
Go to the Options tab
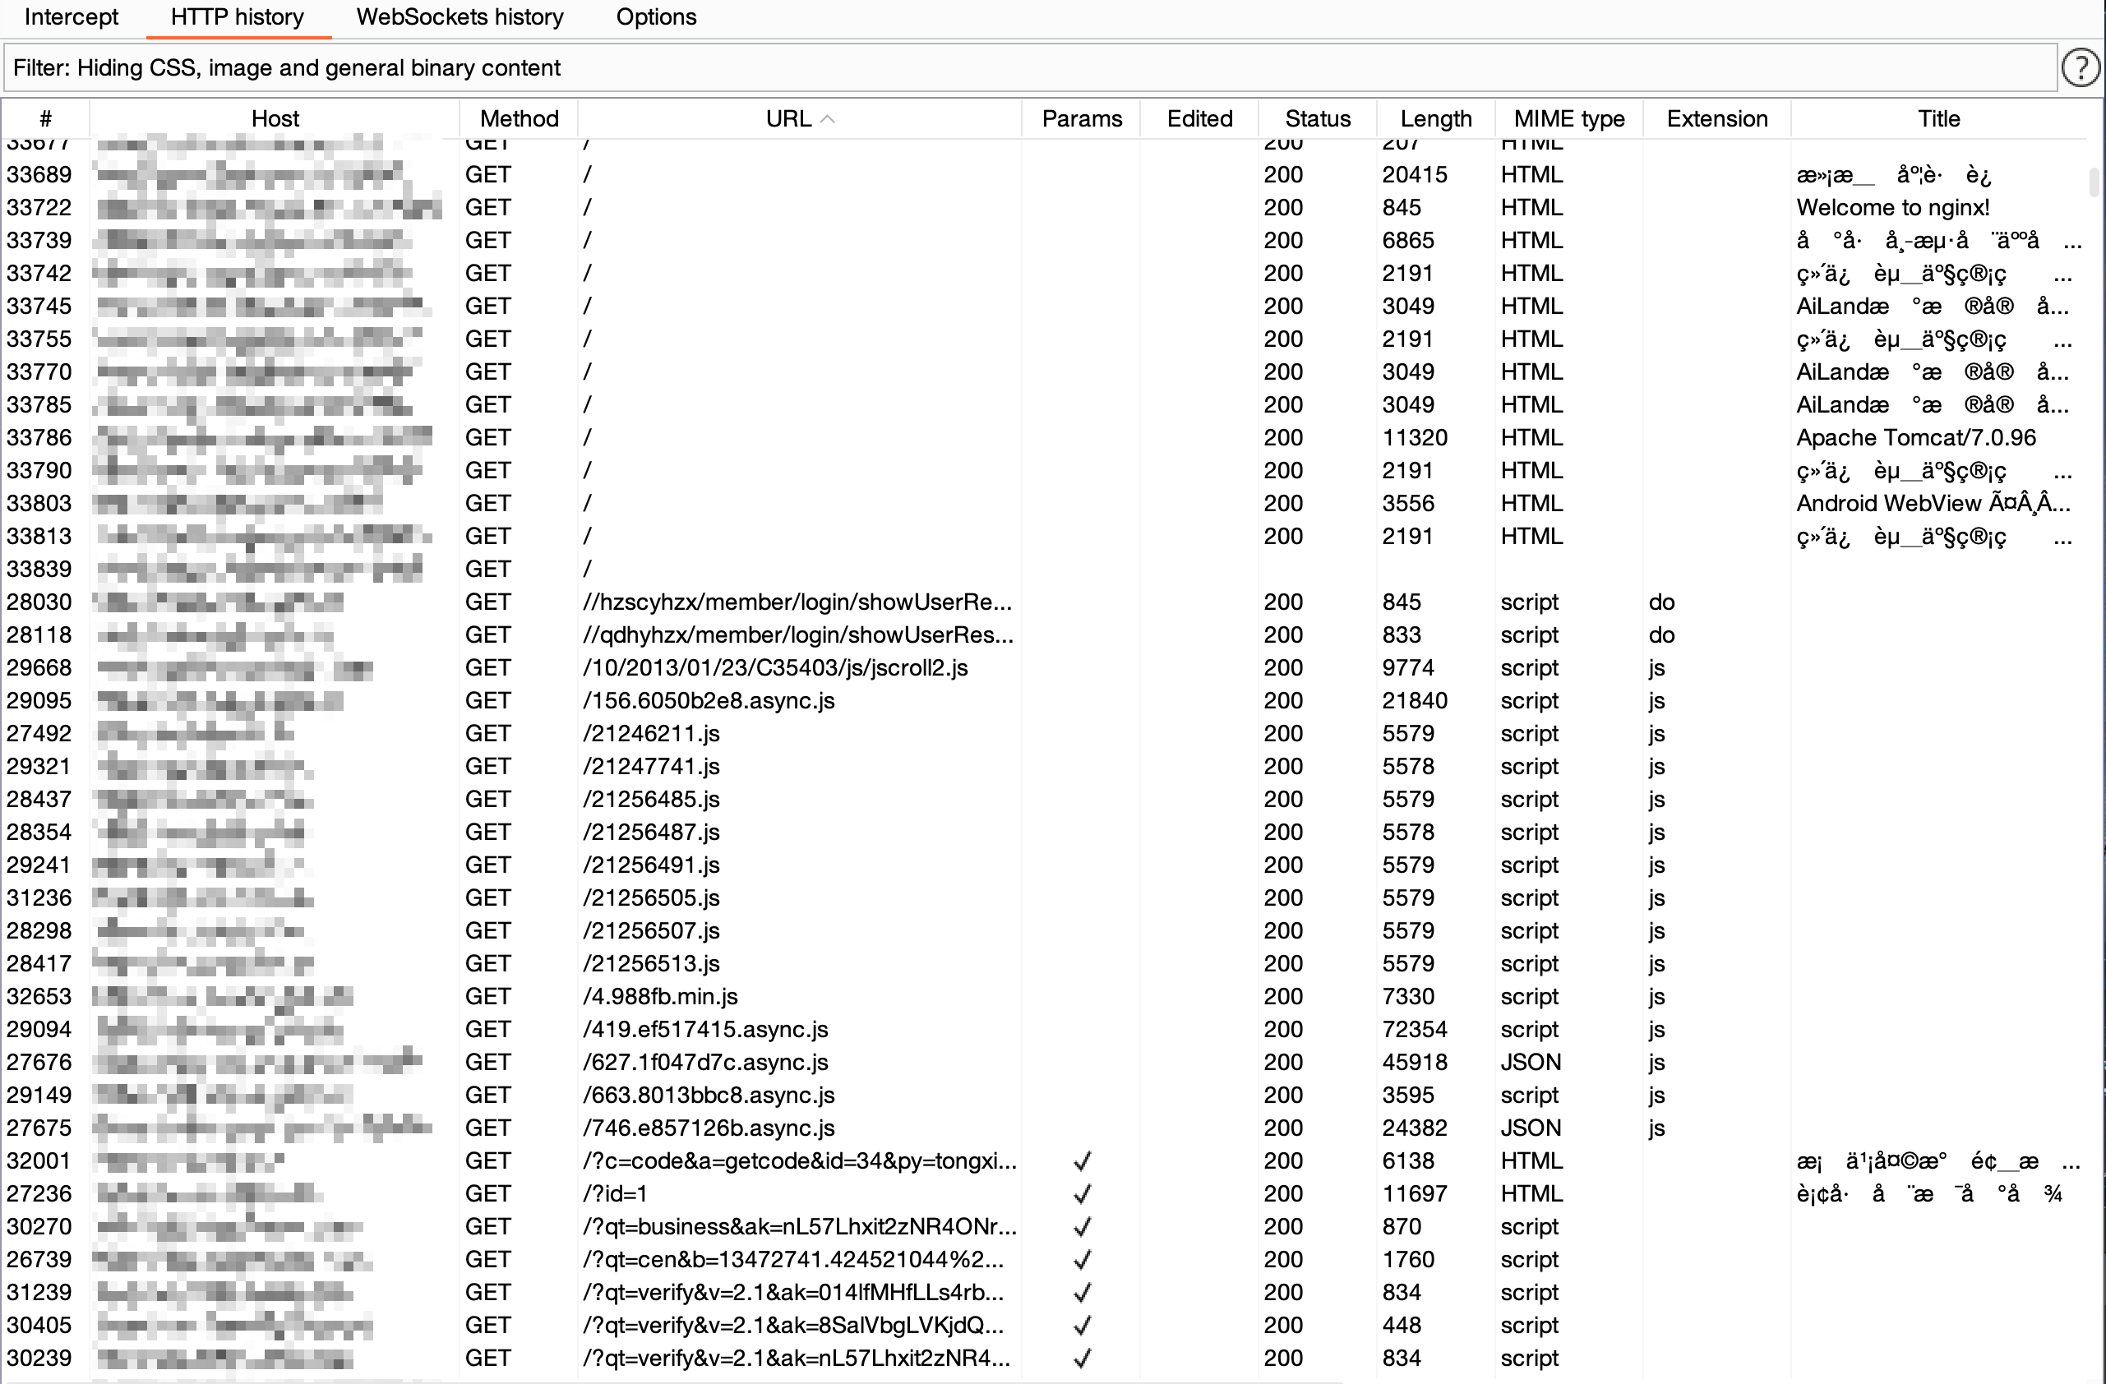pos(656,16)
